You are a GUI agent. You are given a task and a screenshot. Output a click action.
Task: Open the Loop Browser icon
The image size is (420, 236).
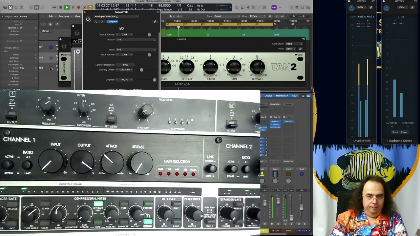point(303,7)
